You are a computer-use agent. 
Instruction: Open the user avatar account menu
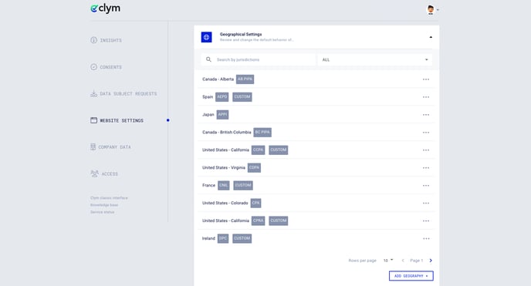click(x=432, y=9)
